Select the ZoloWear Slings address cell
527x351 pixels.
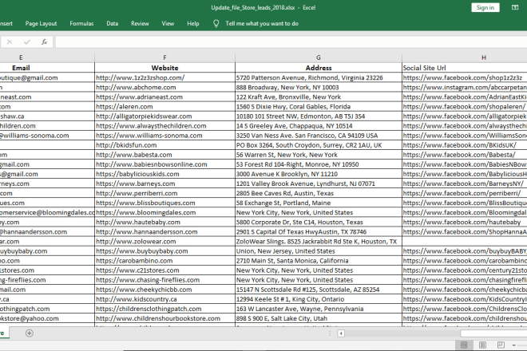(319, 242)
